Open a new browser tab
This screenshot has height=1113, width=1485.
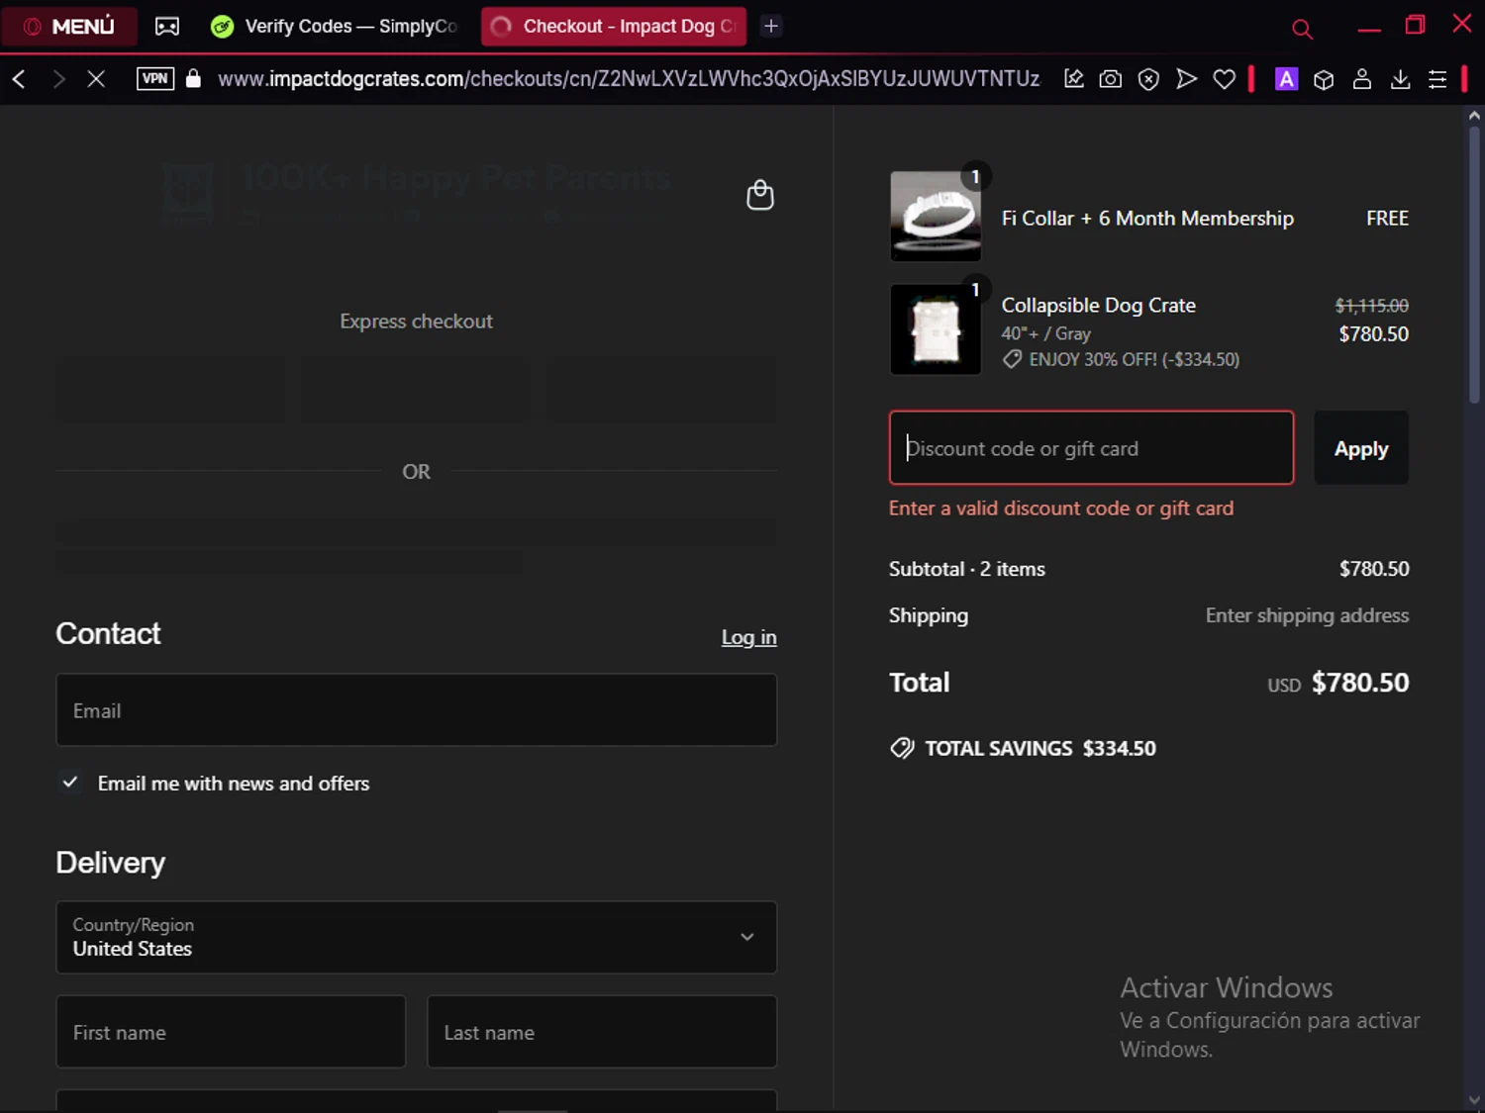click(771, 27)
